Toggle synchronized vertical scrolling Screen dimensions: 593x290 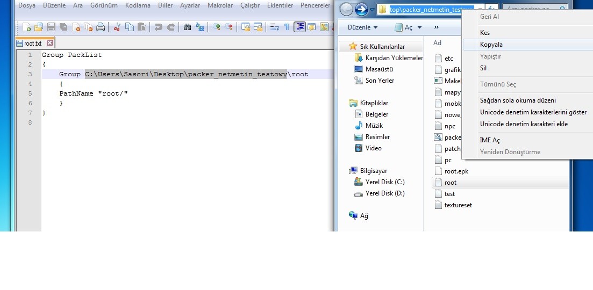[246, 27]
